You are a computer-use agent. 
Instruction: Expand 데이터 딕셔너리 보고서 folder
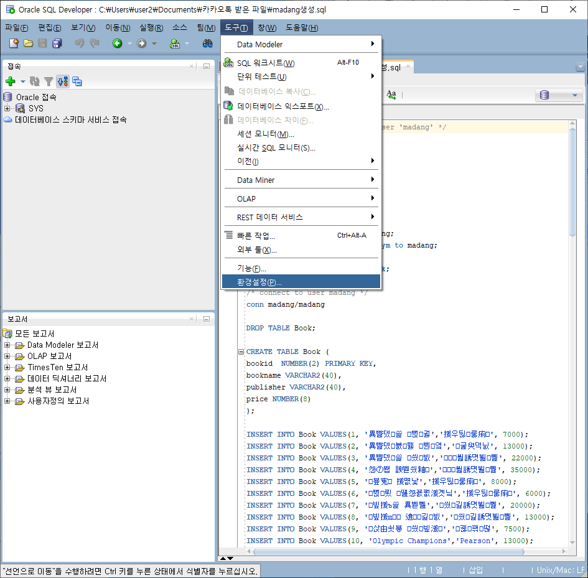point(7,378)
